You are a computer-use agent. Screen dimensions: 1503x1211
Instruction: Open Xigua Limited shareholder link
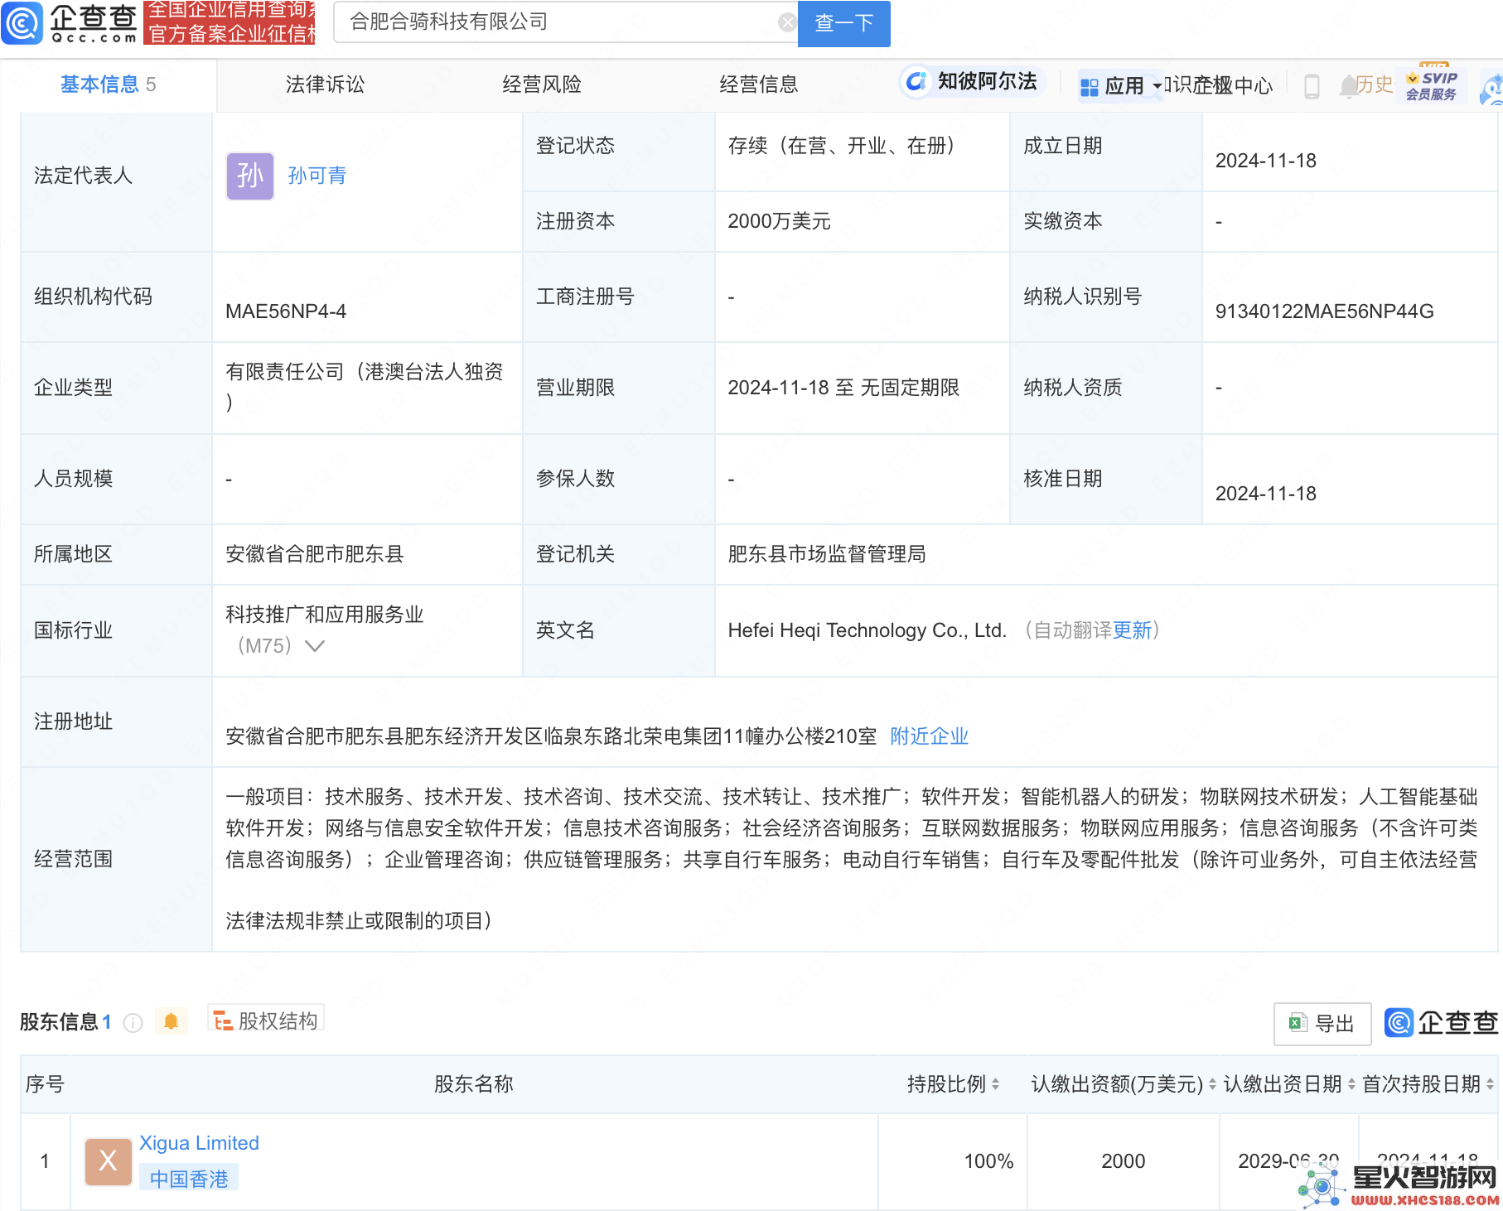[x=199, y=1143]
